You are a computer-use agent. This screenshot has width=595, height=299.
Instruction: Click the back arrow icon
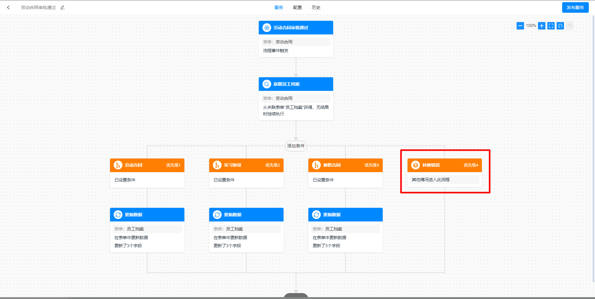(x=8, y=7)
